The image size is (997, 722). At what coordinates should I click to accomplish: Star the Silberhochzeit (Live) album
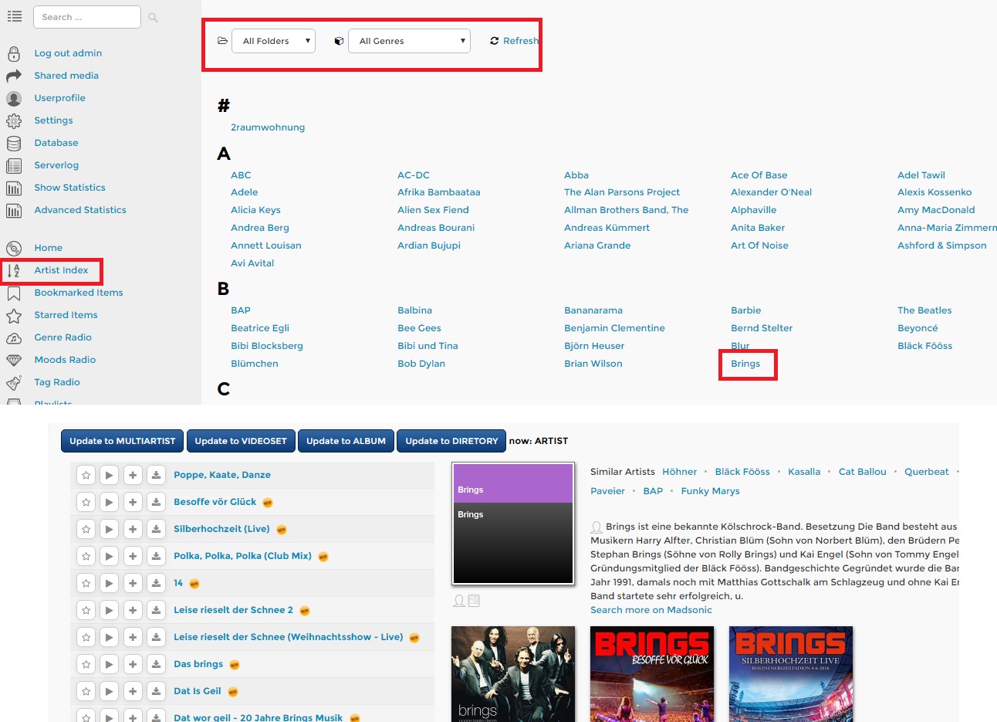(86, 529)
